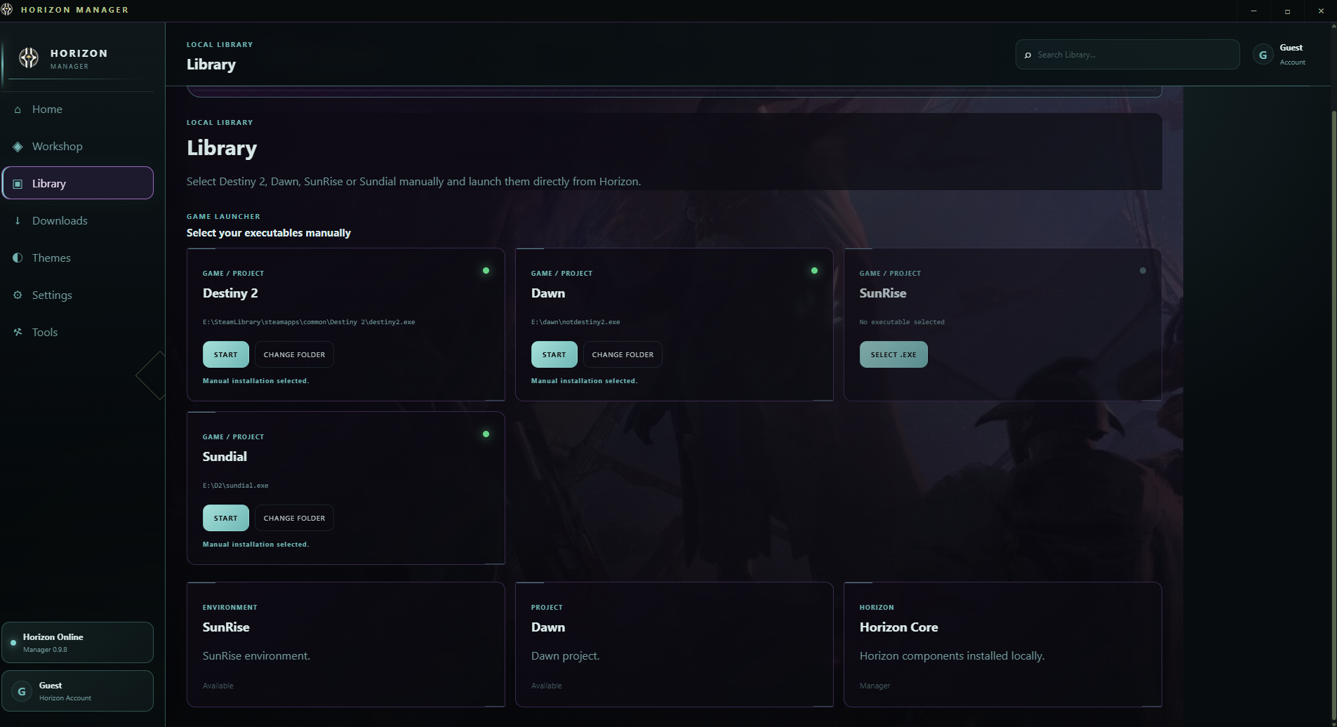
Task: Click the green status dot on the Dawn launcher card
Action: [x=814, y=271]
